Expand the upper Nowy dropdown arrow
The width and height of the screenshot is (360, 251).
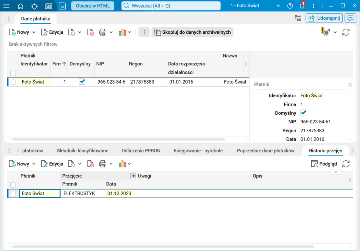(34, 32)
